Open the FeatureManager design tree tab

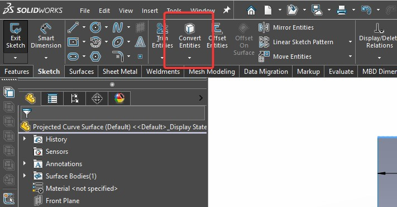pyautogui.click(x=30, y=98)
